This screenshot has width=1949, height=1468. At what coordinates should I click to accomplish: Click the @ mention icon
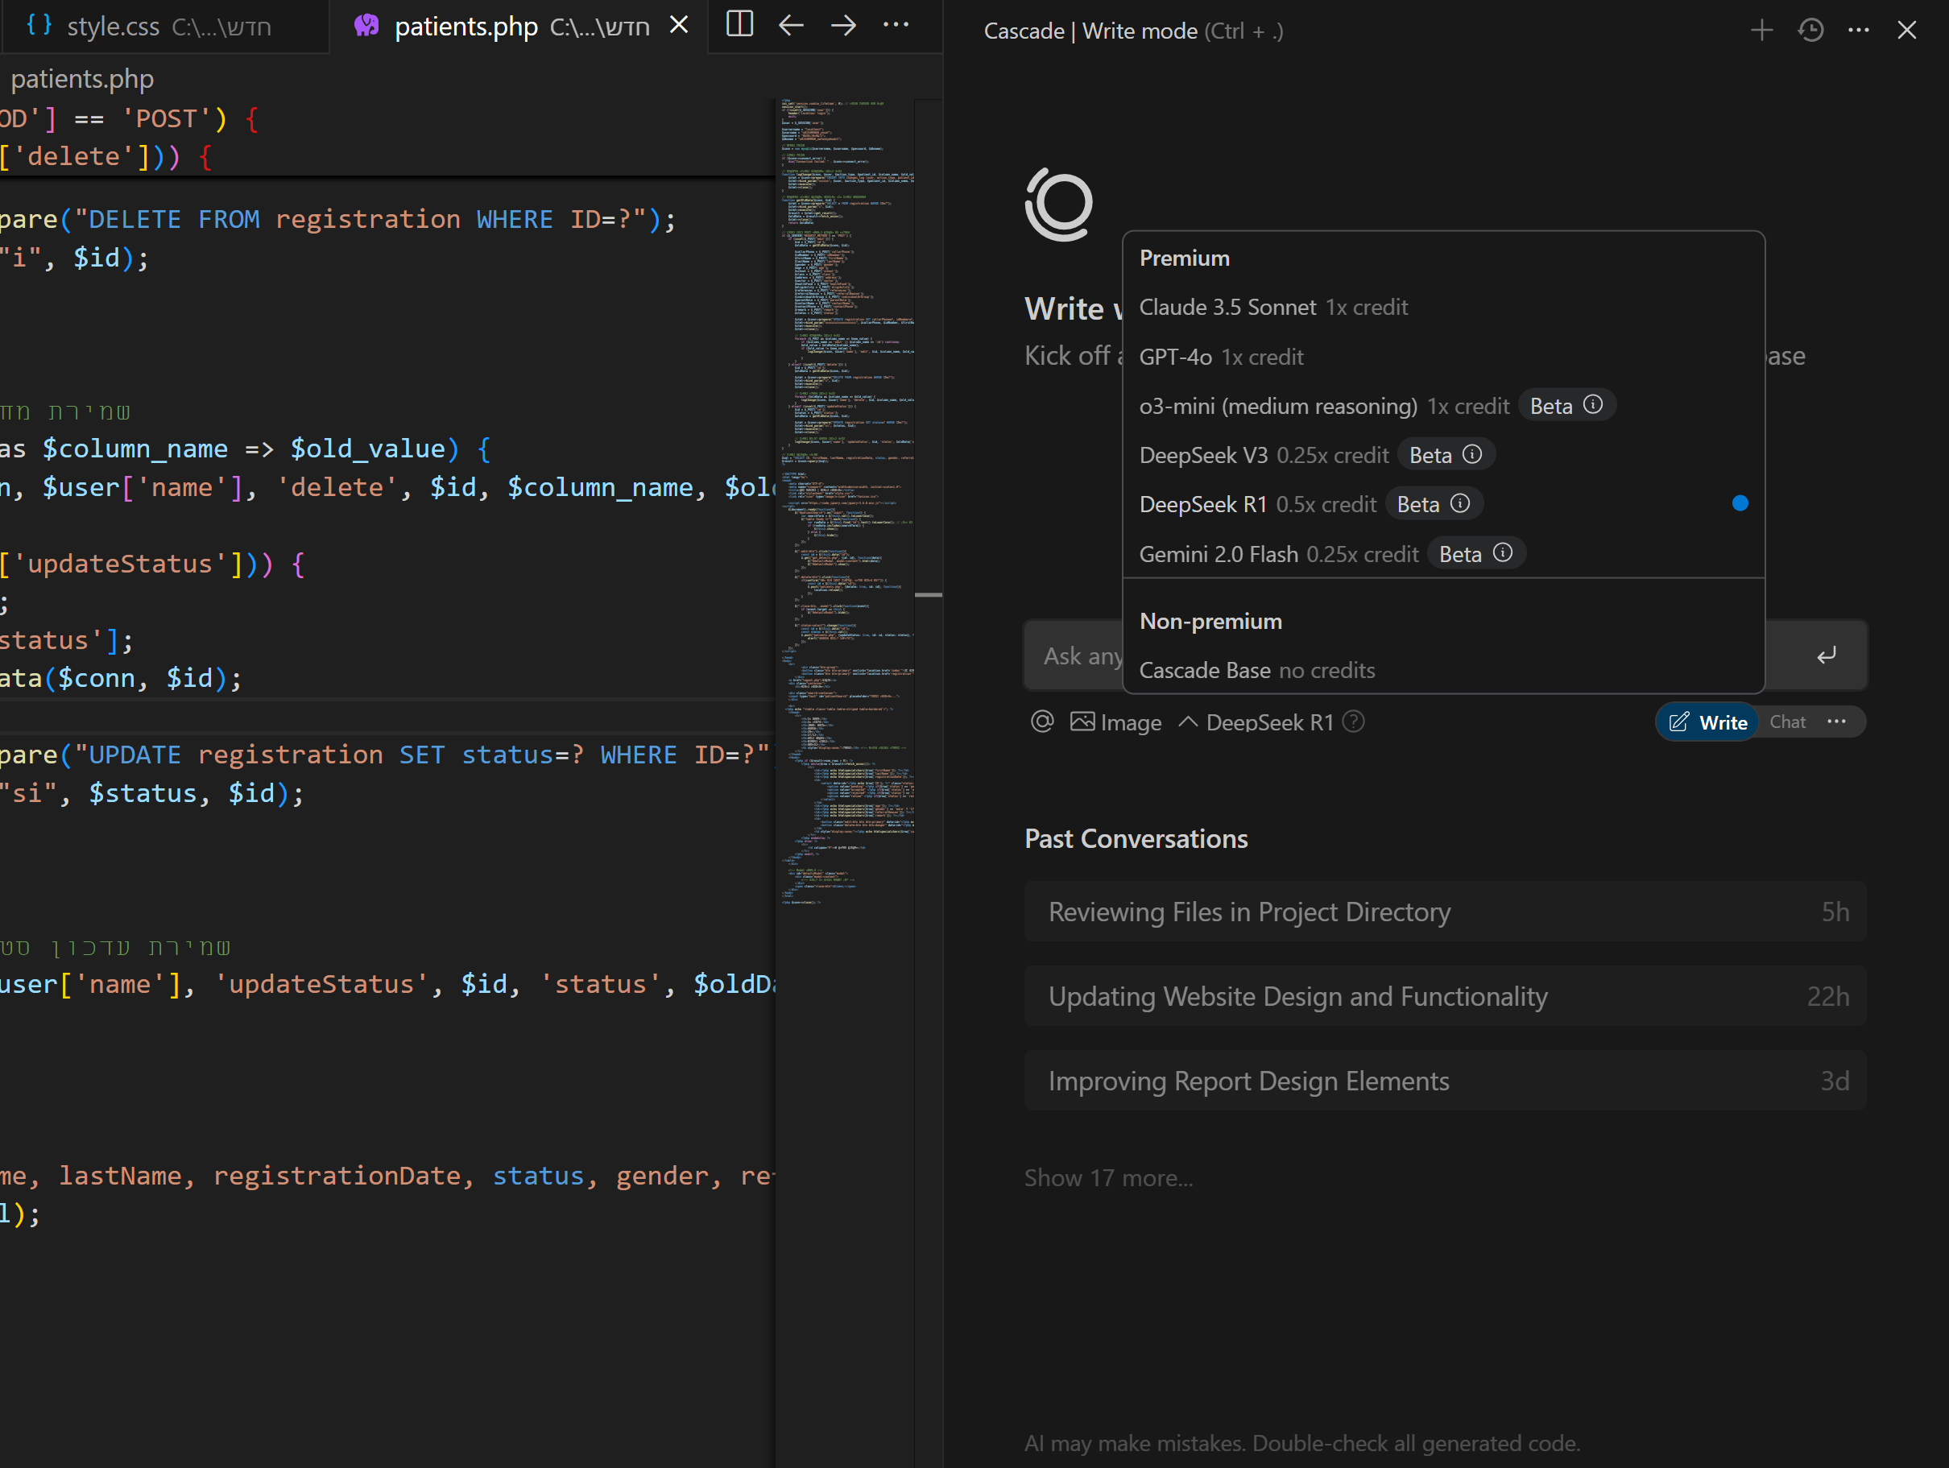1041,722
